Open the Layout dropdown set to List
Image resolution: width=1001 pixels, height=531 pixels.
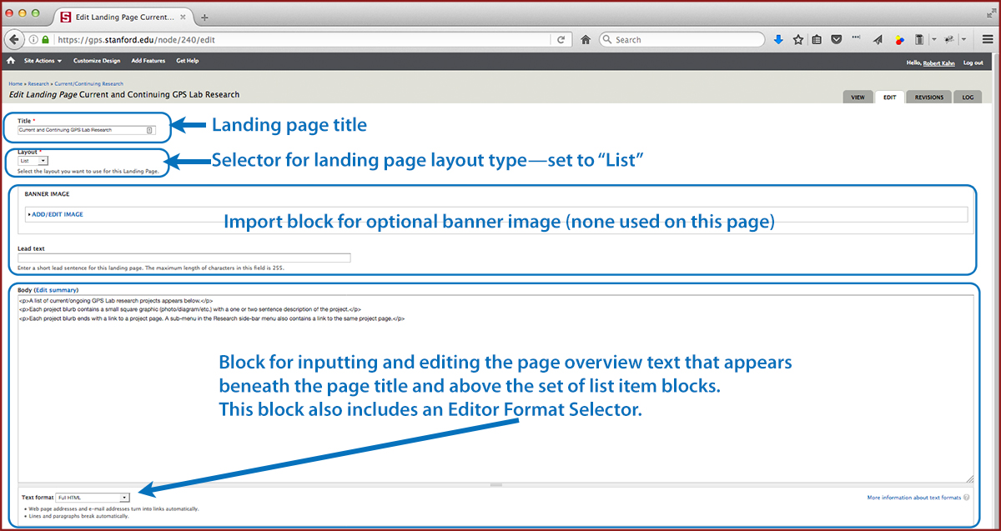click(x=33, y=161)
